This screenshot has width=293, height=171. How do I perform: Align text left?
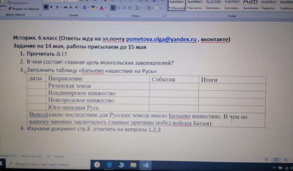113,8
